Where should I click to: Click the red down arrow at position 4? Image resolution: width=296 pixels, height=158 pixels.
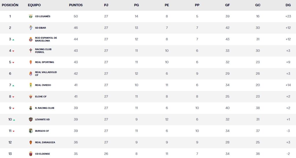(13, 51)
